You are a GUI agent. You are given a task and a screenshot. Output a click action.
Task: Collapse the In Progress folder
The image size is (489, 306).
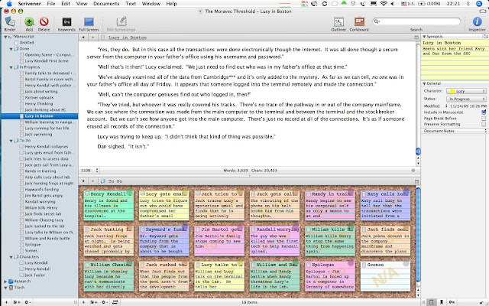point(11,67)
